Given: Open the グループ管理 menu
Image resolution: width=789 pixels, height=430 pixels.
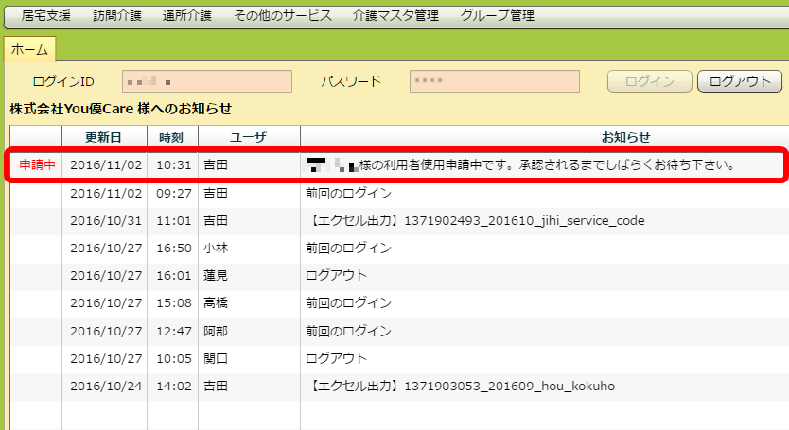Looking at the screenshot, I should [x=497, y=16].
